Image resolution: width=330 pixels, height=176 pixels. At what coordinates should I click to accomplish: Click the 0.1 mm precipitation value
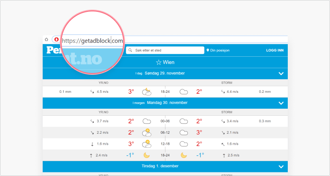[x=65, y=92]
